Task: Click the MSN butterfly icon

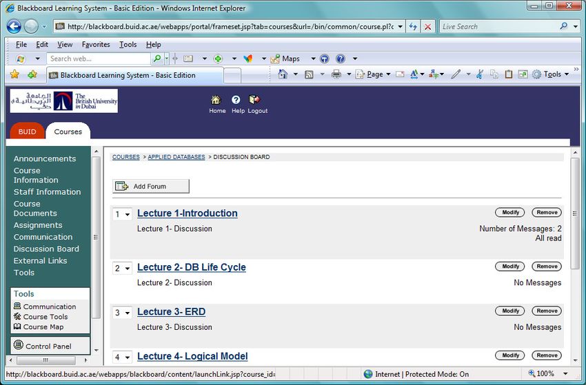Action: point(247,59)
